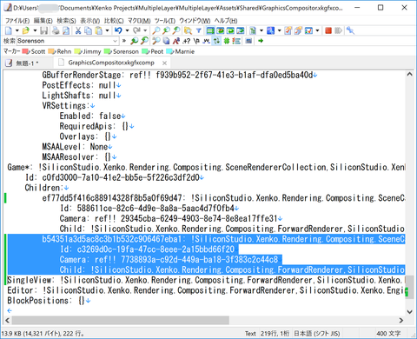This screenshot has height=339, width=417.
Task: Click the file type document icon
Action: click(253, 30)
